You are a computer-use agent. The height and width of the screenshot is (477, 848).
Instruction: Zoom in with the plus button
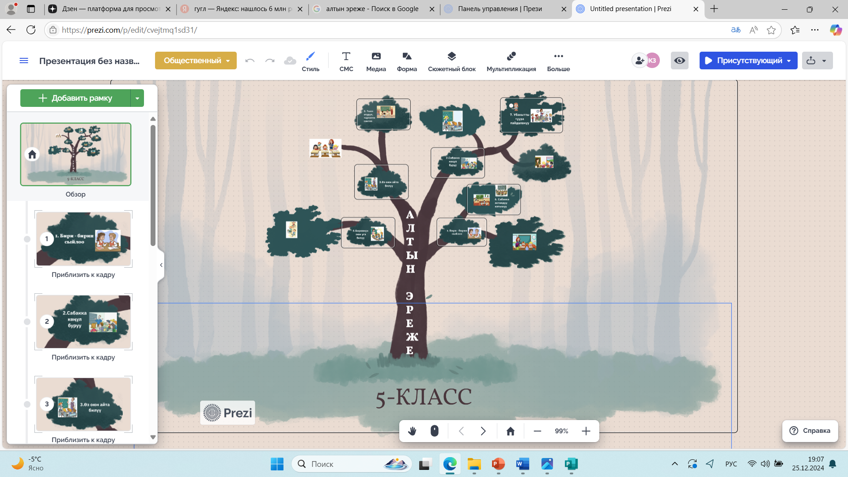586,431
